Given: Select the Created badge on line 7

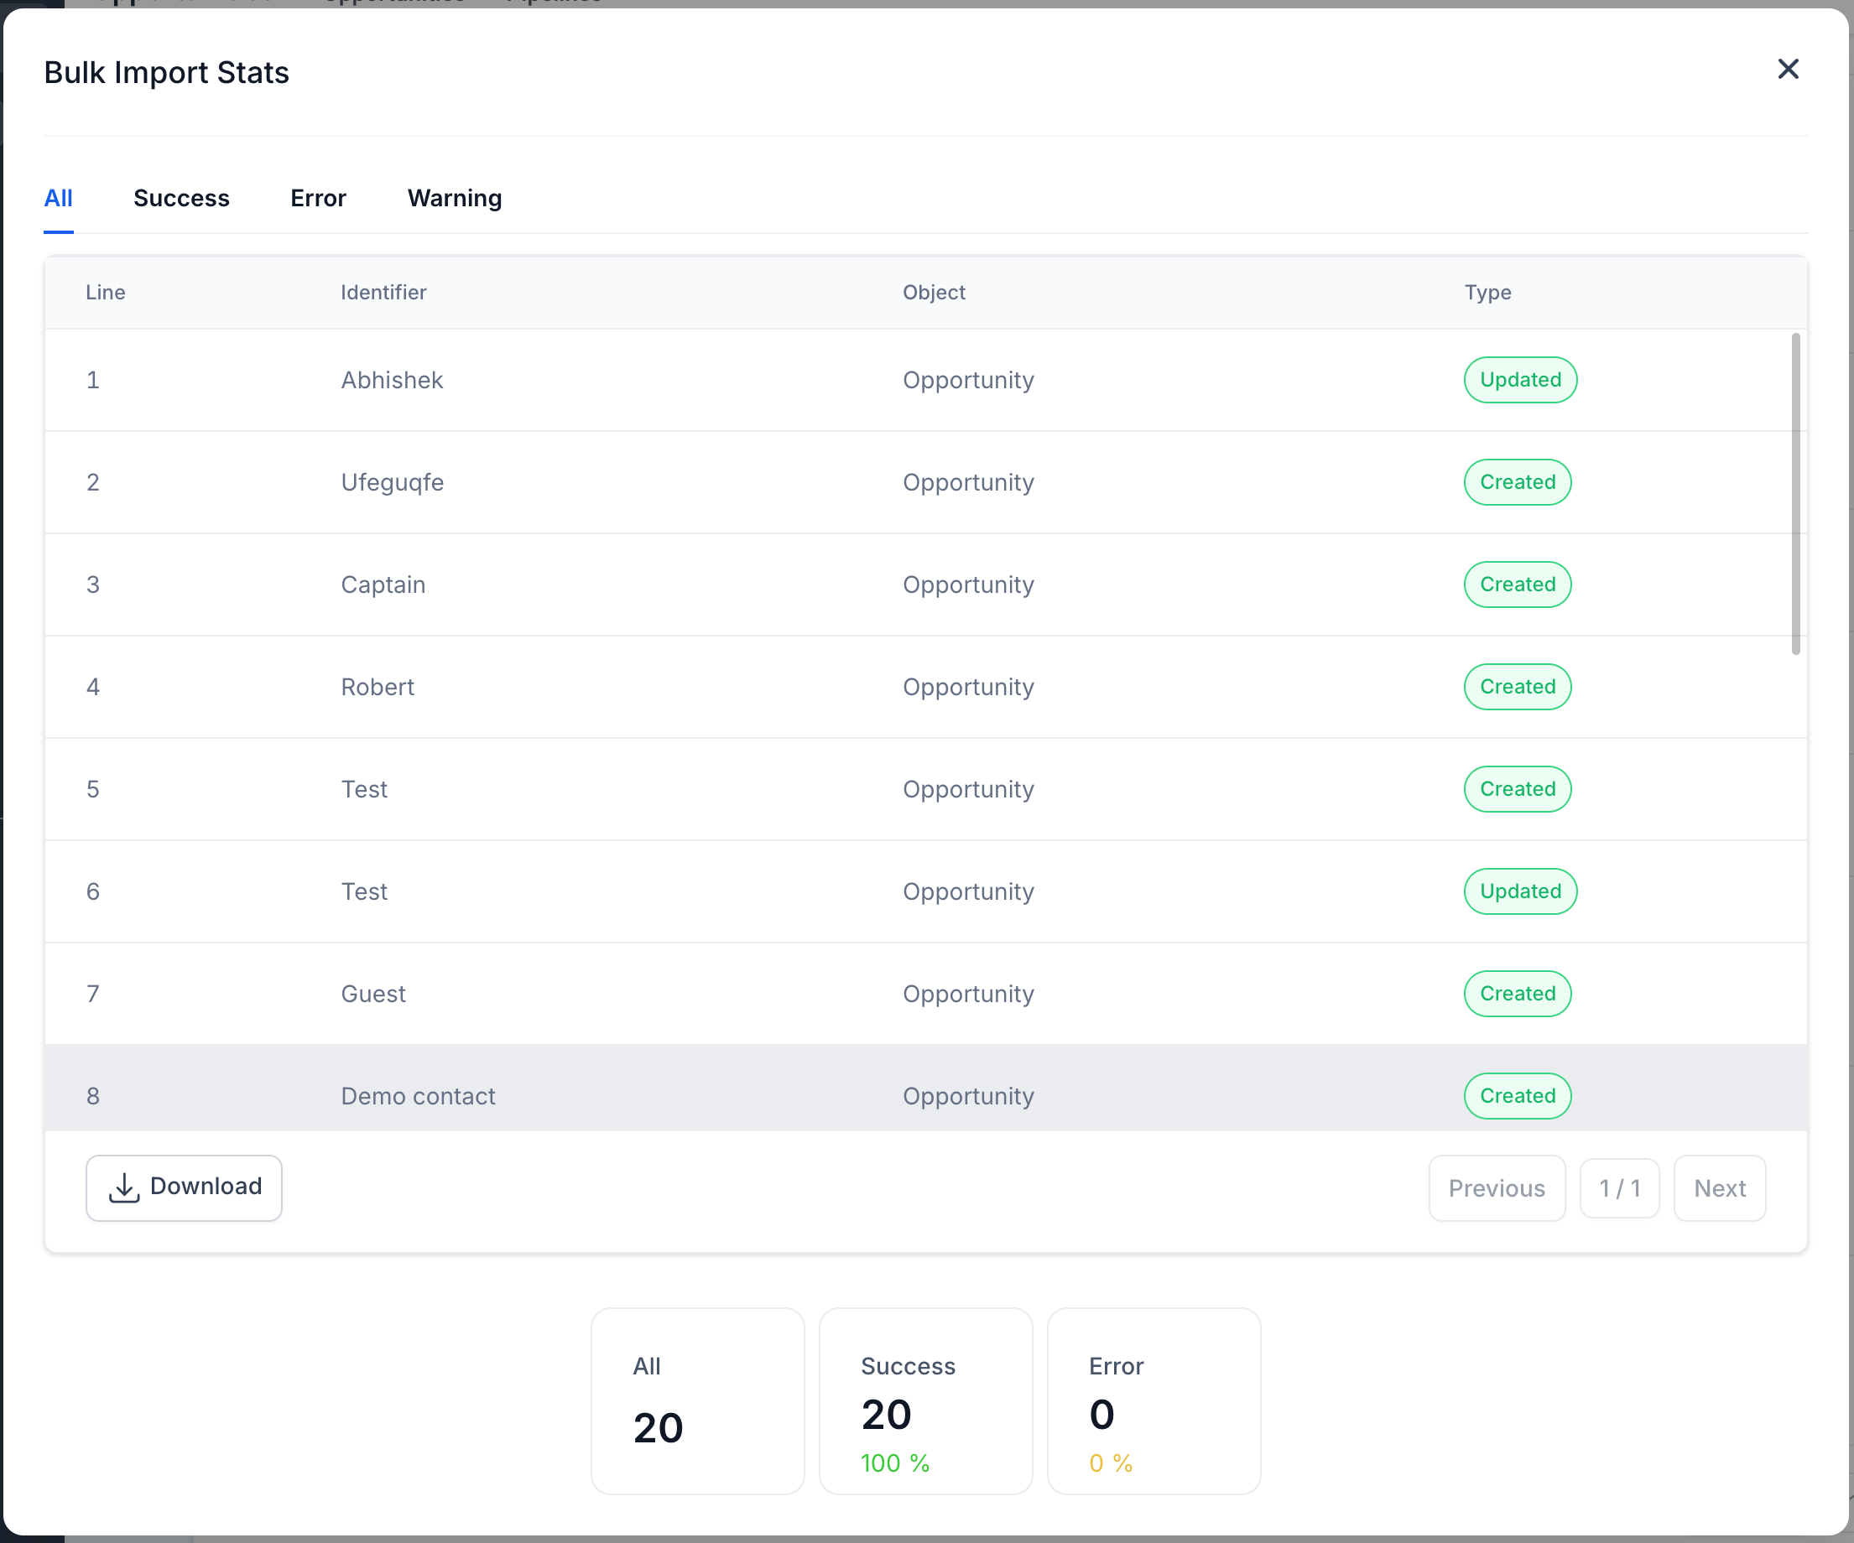Looking at the screenshot, I should click(1517, 993).
